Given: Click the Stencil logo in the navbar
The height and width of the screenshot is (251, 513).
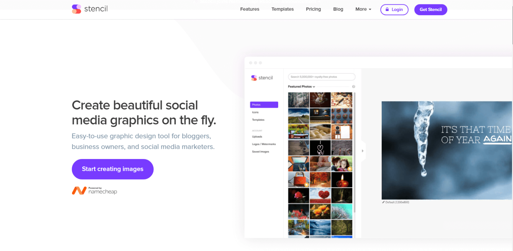Looking at the screenshot, I should [90, 9].
